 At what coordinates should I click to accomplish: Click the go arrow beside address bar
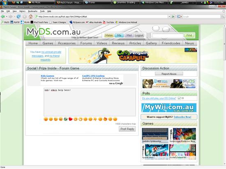pos(173,16)
